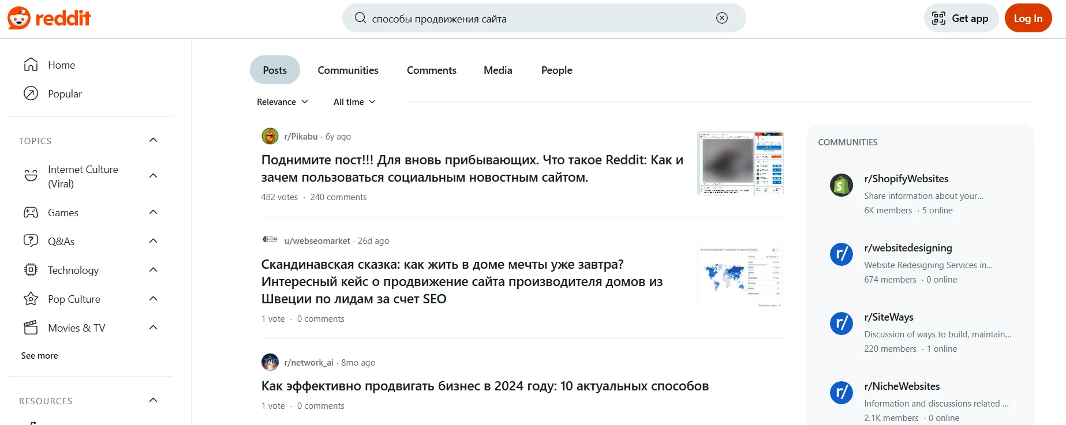Select the Posts tab
Screen dimensions: 1066x425
pos(275,70)
